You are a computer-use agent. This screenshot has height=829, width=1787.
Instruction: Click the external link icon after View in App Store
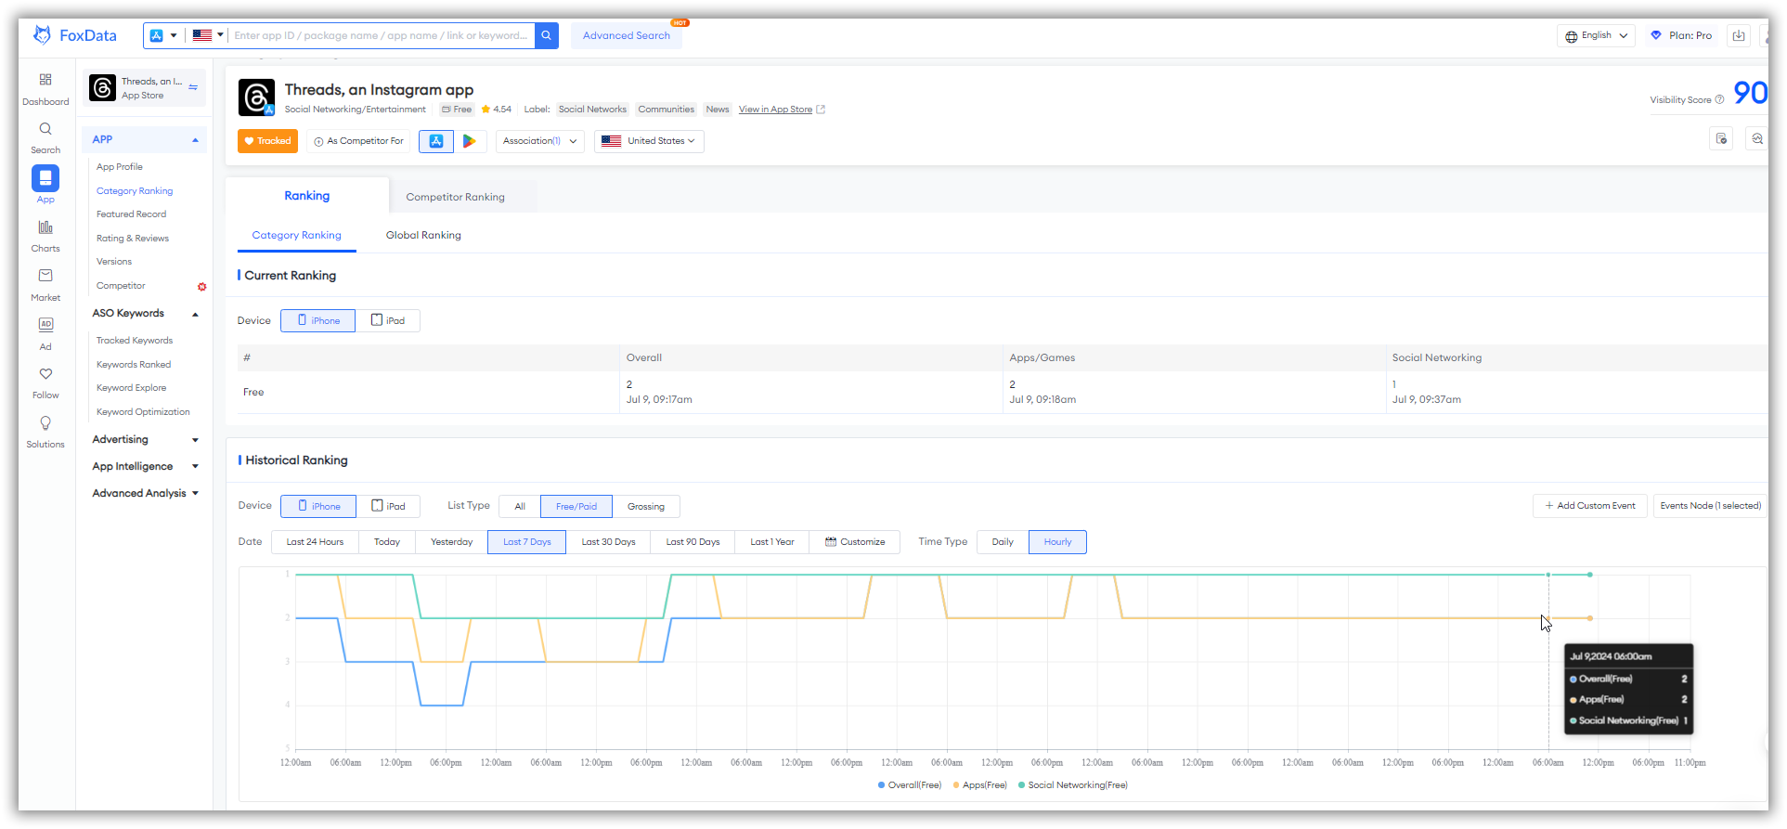[821, 110]
